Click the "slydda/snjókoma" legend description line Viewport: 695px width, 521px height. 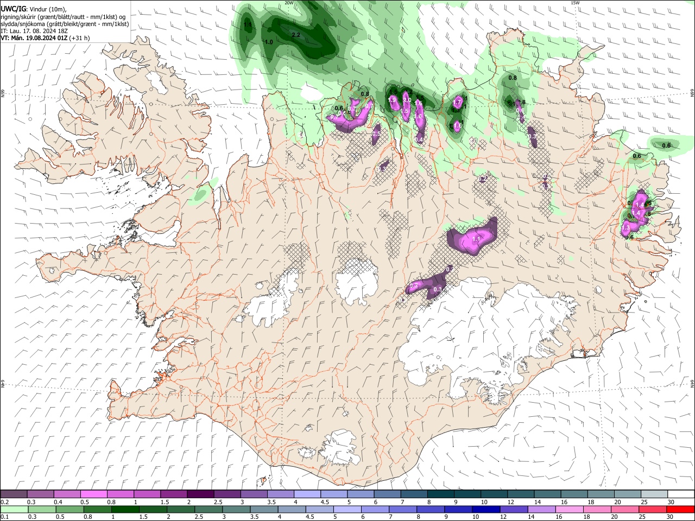(65, 24)
